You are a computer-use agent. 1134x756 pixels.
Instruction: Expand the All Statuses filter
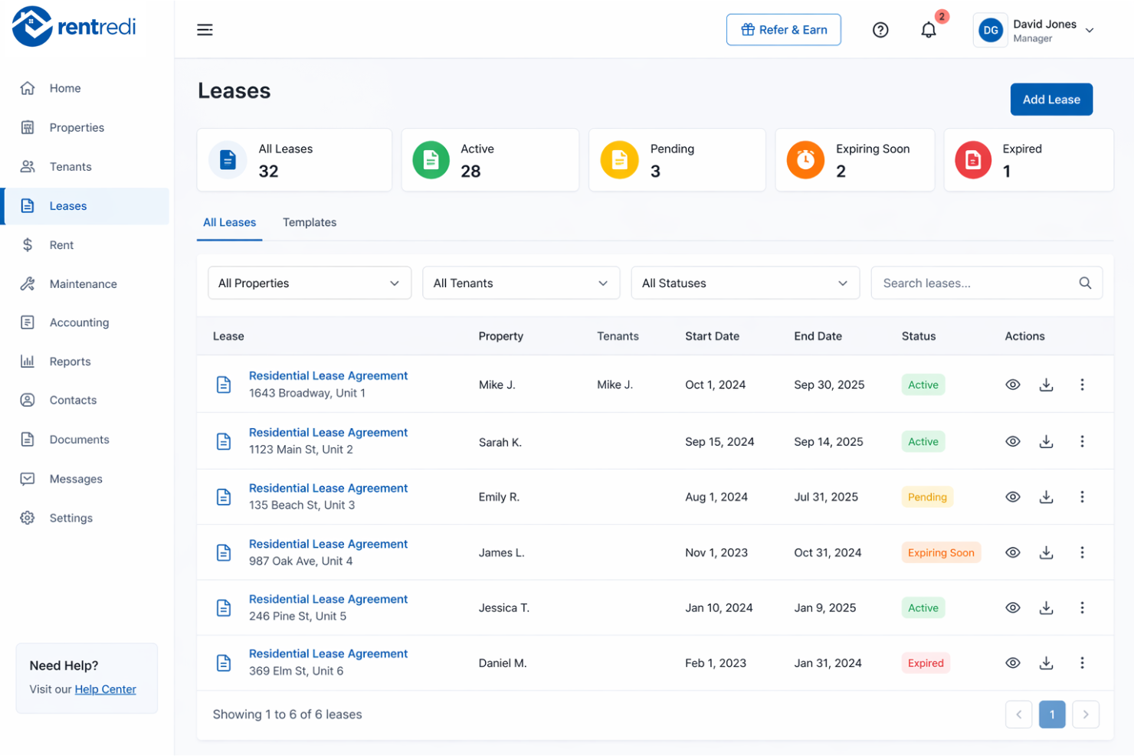point(745,283)
